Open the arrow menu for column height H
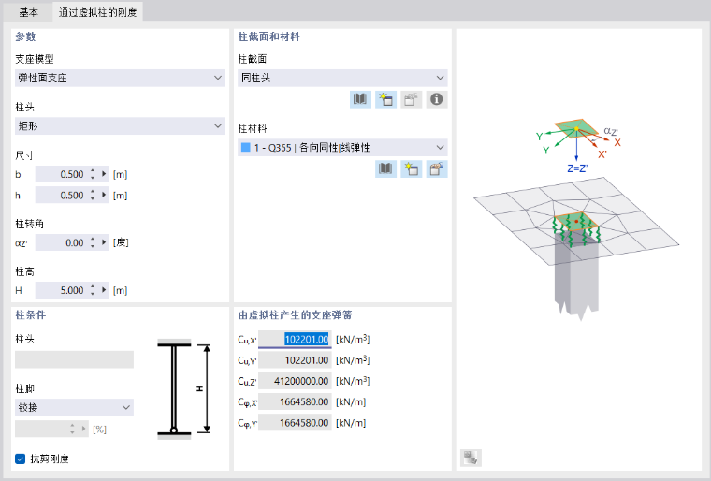 tap(104, 290)
